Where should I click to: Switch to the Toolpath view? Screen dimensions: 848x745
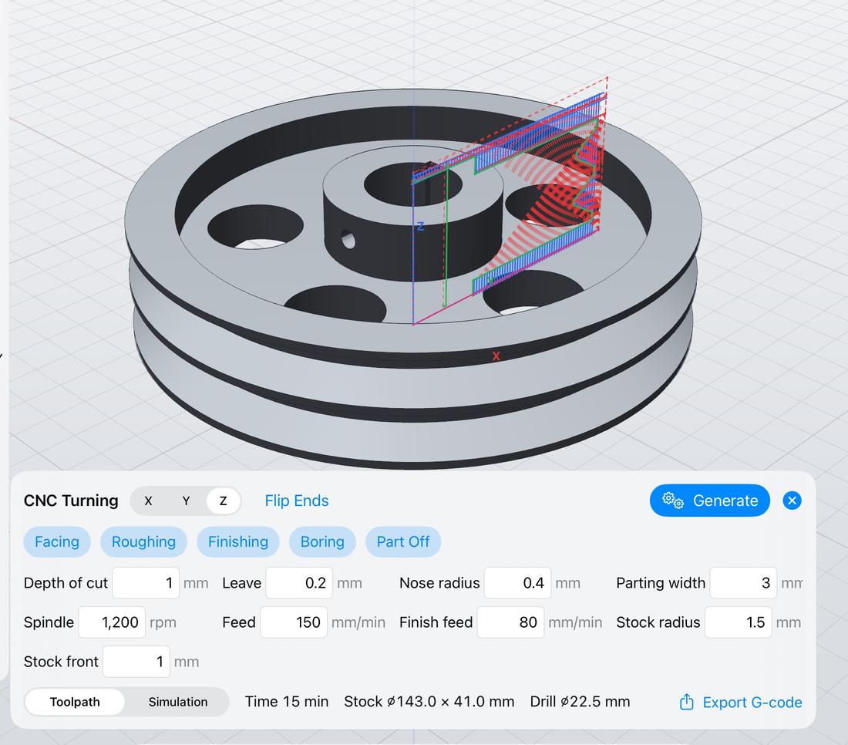(x=75, y=702)
